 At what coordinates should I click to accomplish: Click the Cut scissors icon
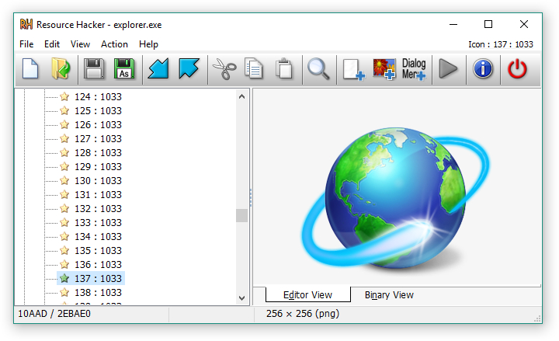(224, 68)
